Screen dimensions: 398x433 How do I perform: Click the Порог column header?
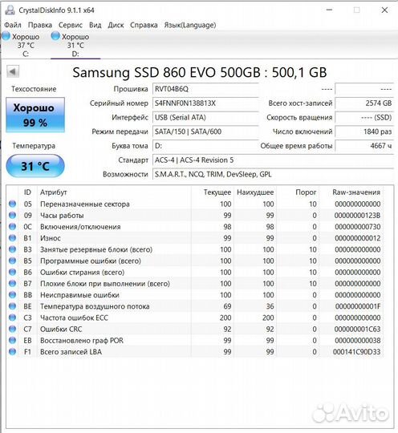[298, 192]
